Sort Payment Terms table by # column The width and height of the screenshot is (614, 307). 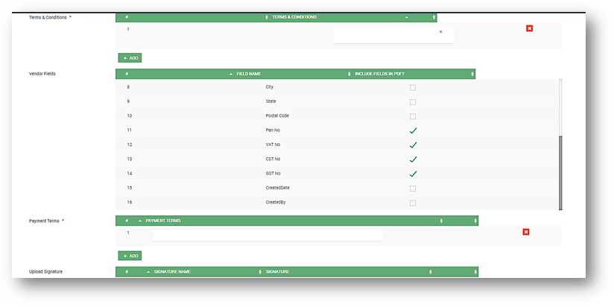(x=127, y=221)
